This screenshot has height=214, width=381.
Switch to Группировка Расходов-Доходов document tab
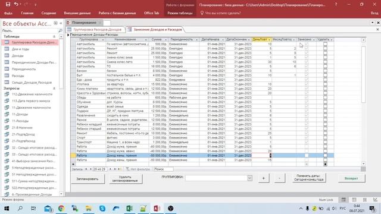96,30
